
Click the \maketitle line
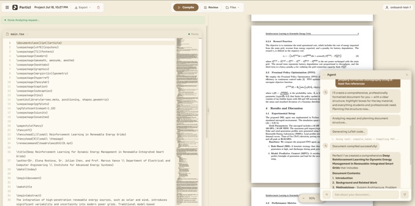click(x=24, y=186)
